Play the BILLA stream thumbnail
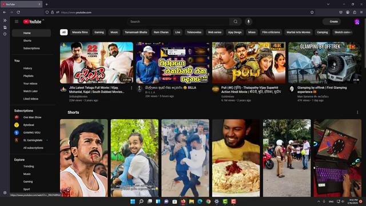Image resolution: width=366 pixels, height=206 pixels. click(x=173, y=62)
